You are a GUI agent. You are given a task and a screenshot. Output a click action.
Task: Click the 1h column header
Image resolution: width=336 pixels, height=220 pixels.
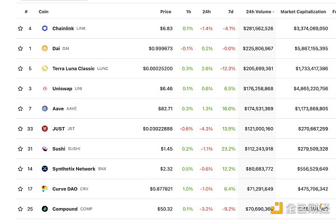click(189, 12)
